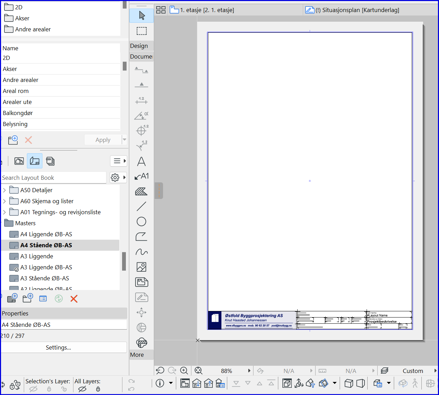Toggle Selection's Layer visibility eye
This screenshot has height=395, width=439.
[33, 389]
